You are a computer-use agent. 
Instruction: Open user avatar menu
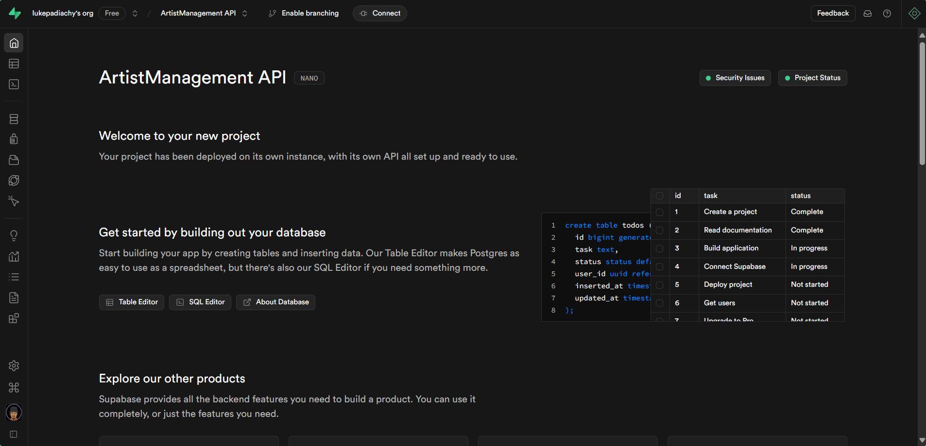point(14,413)
